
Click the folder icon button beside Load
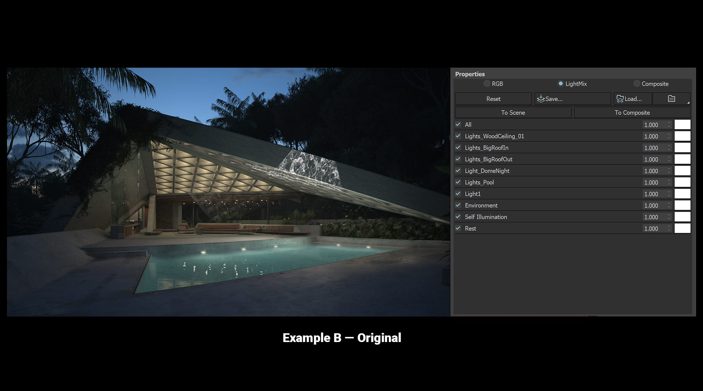[x=671, y=99]
